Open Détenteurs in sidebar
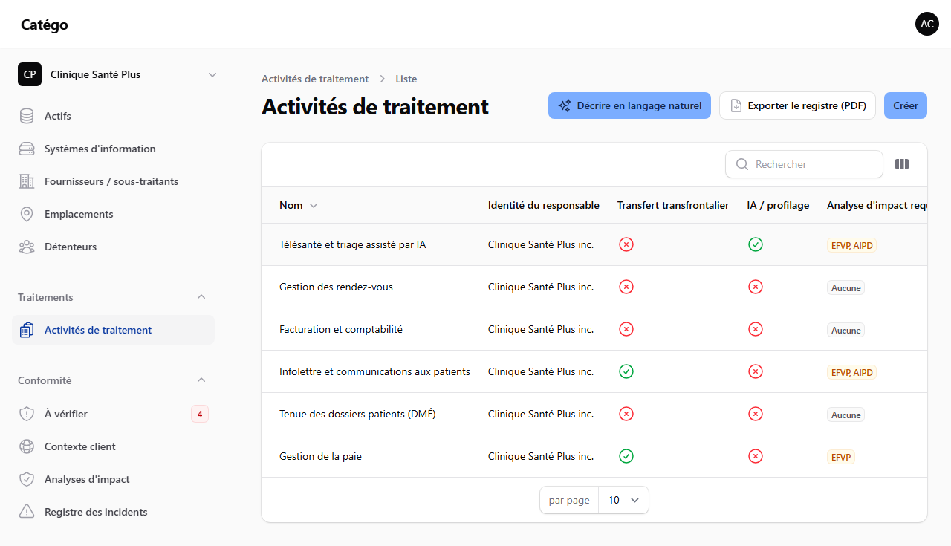The image size is (951, 546). click(x=113, y=247)
